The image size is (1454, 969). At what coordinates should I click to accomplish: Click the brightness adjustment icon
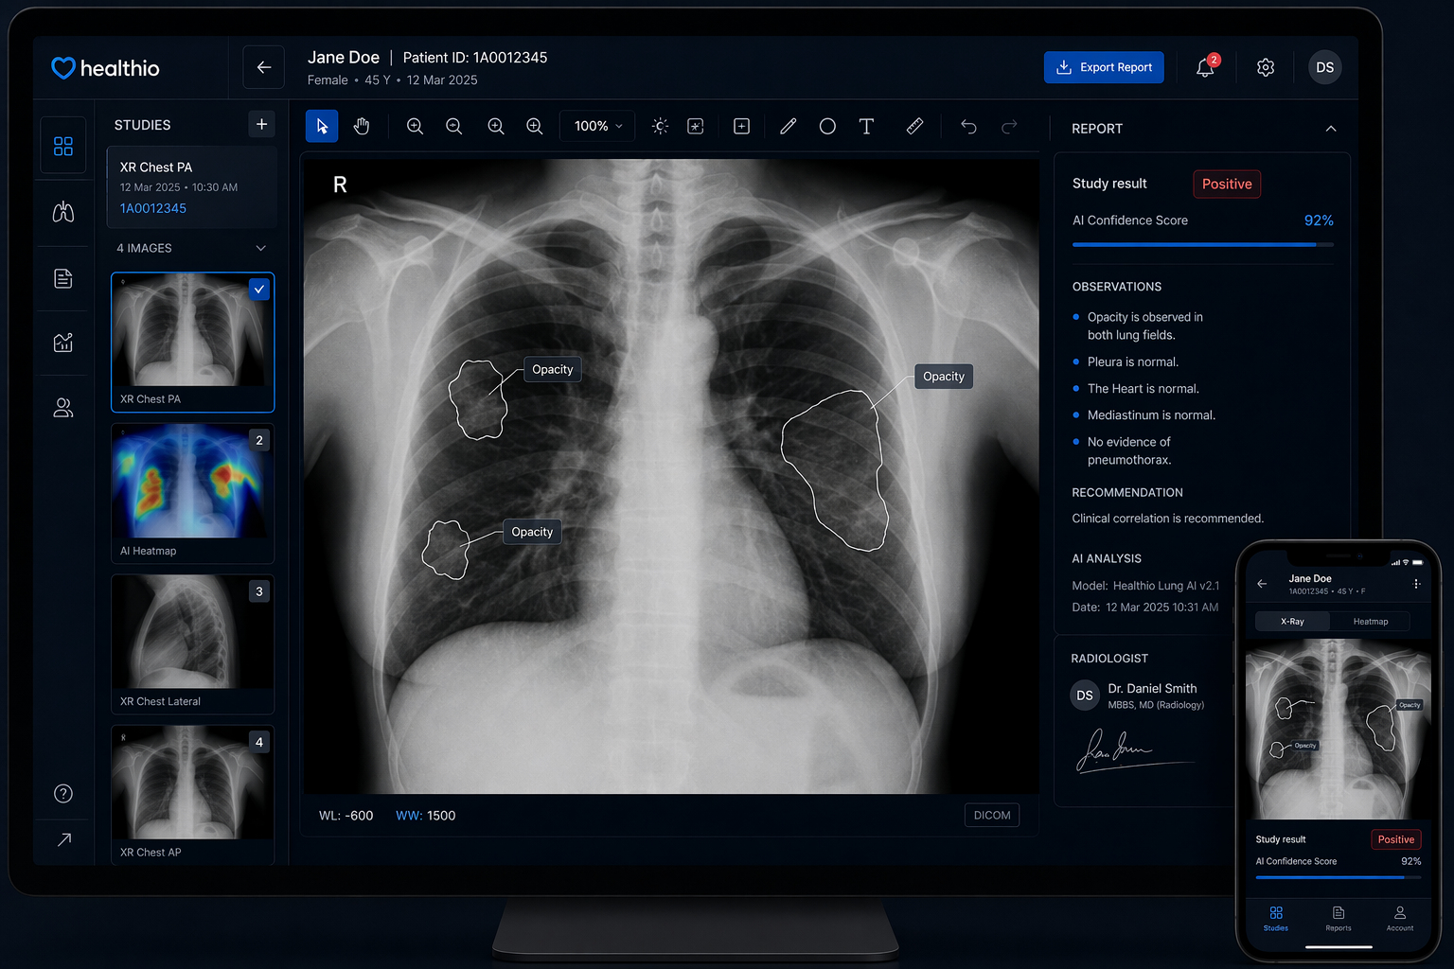click(660, 126)
